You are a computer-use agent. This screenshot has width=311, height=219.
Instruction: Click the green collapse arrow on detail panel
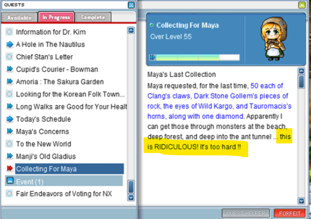[302, 5]
